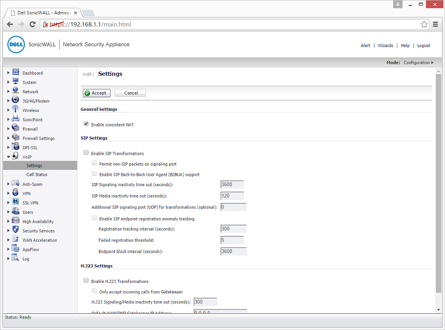Click the Security Services shield icon

16,230
